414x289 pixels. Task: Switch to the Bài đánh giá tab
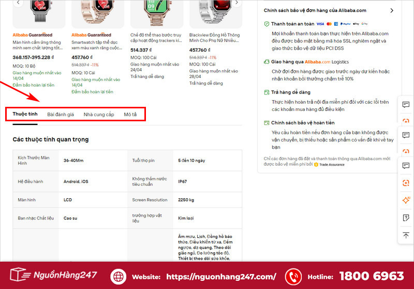[x=61, y=115]
